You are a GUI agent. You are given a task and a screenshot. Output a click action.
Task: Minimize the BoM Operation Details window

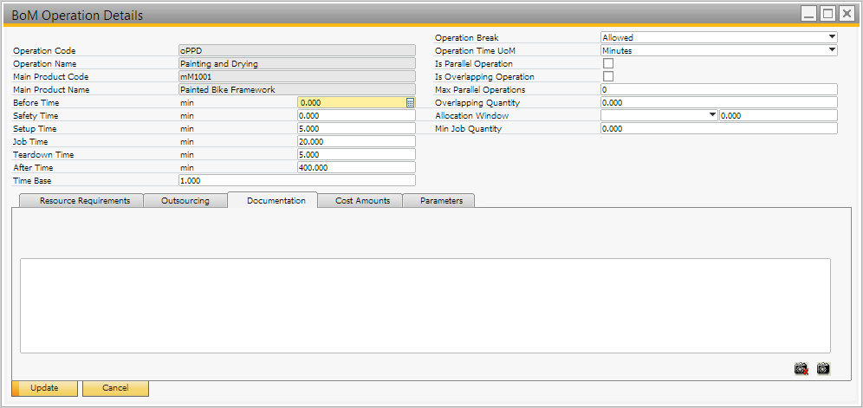[808, 14]
